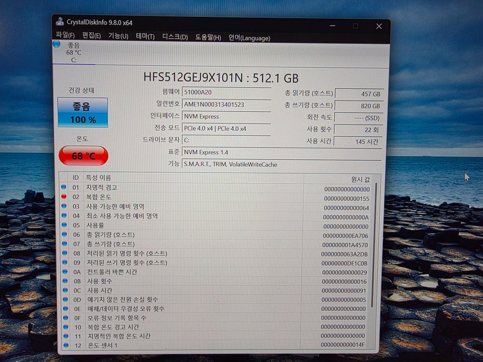Click the raw value 000000000EA706
Viewport: 483px width, 362px height.
[345, 236]
